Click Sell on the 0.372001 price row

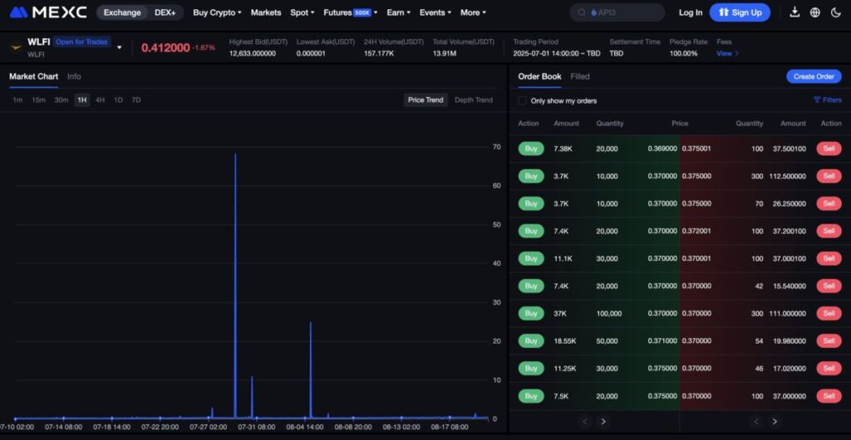pos(829,231)
